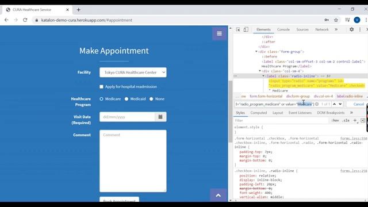Click the scroll-to-top arrow button
368x207 pixels.
pos(218,195)
